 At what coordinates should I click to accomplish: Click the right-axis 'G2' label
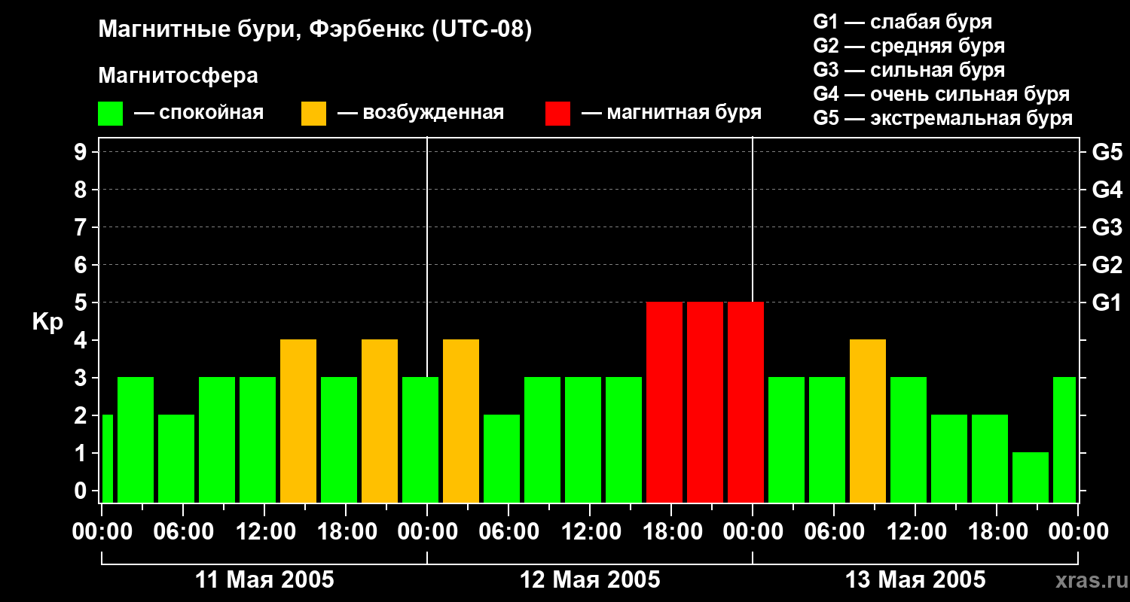coord(1107,266)
